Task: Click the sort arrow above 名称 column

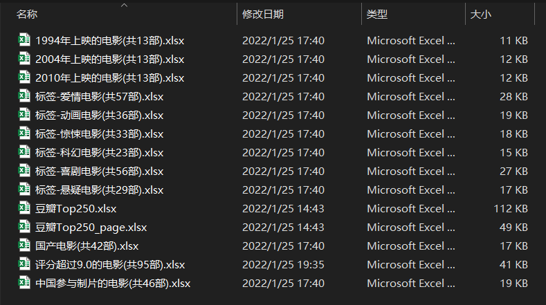Action: pos(124,5)
